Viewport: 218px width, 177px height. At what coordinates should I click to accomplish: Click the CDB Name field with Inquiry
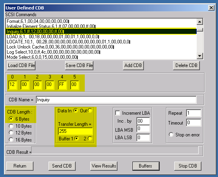(116, 100)
